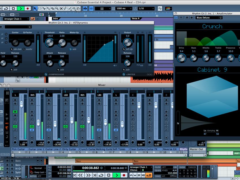
Task: Click the AUTO Q button in transport
Action: 33,176
